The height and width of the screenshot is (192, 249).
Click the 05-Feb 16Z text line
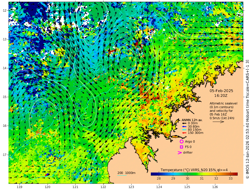218,114
